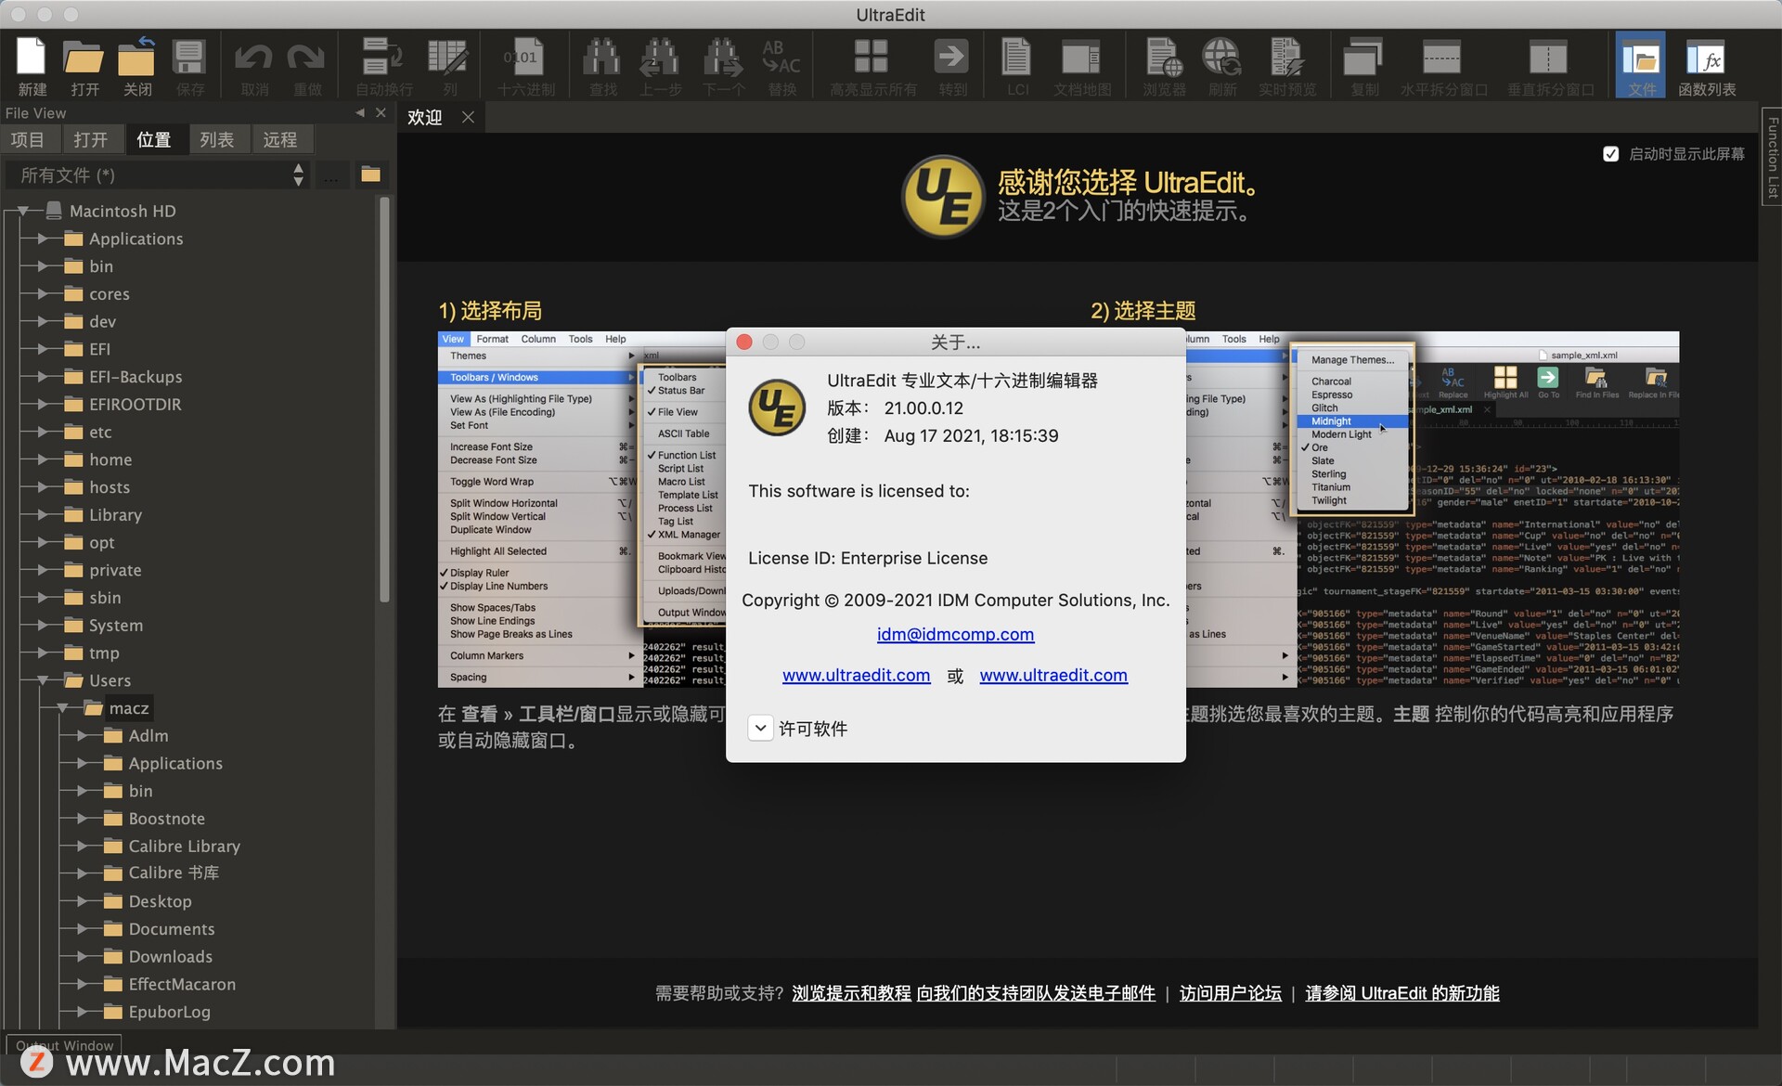The height and width of the screenshot is (1086, 1782).
Task: Switch to the 打开 tab in File View
Action: 91,139
